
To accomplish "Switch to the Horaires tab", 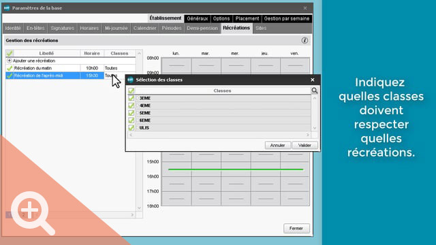I will [x=89, y=29].
